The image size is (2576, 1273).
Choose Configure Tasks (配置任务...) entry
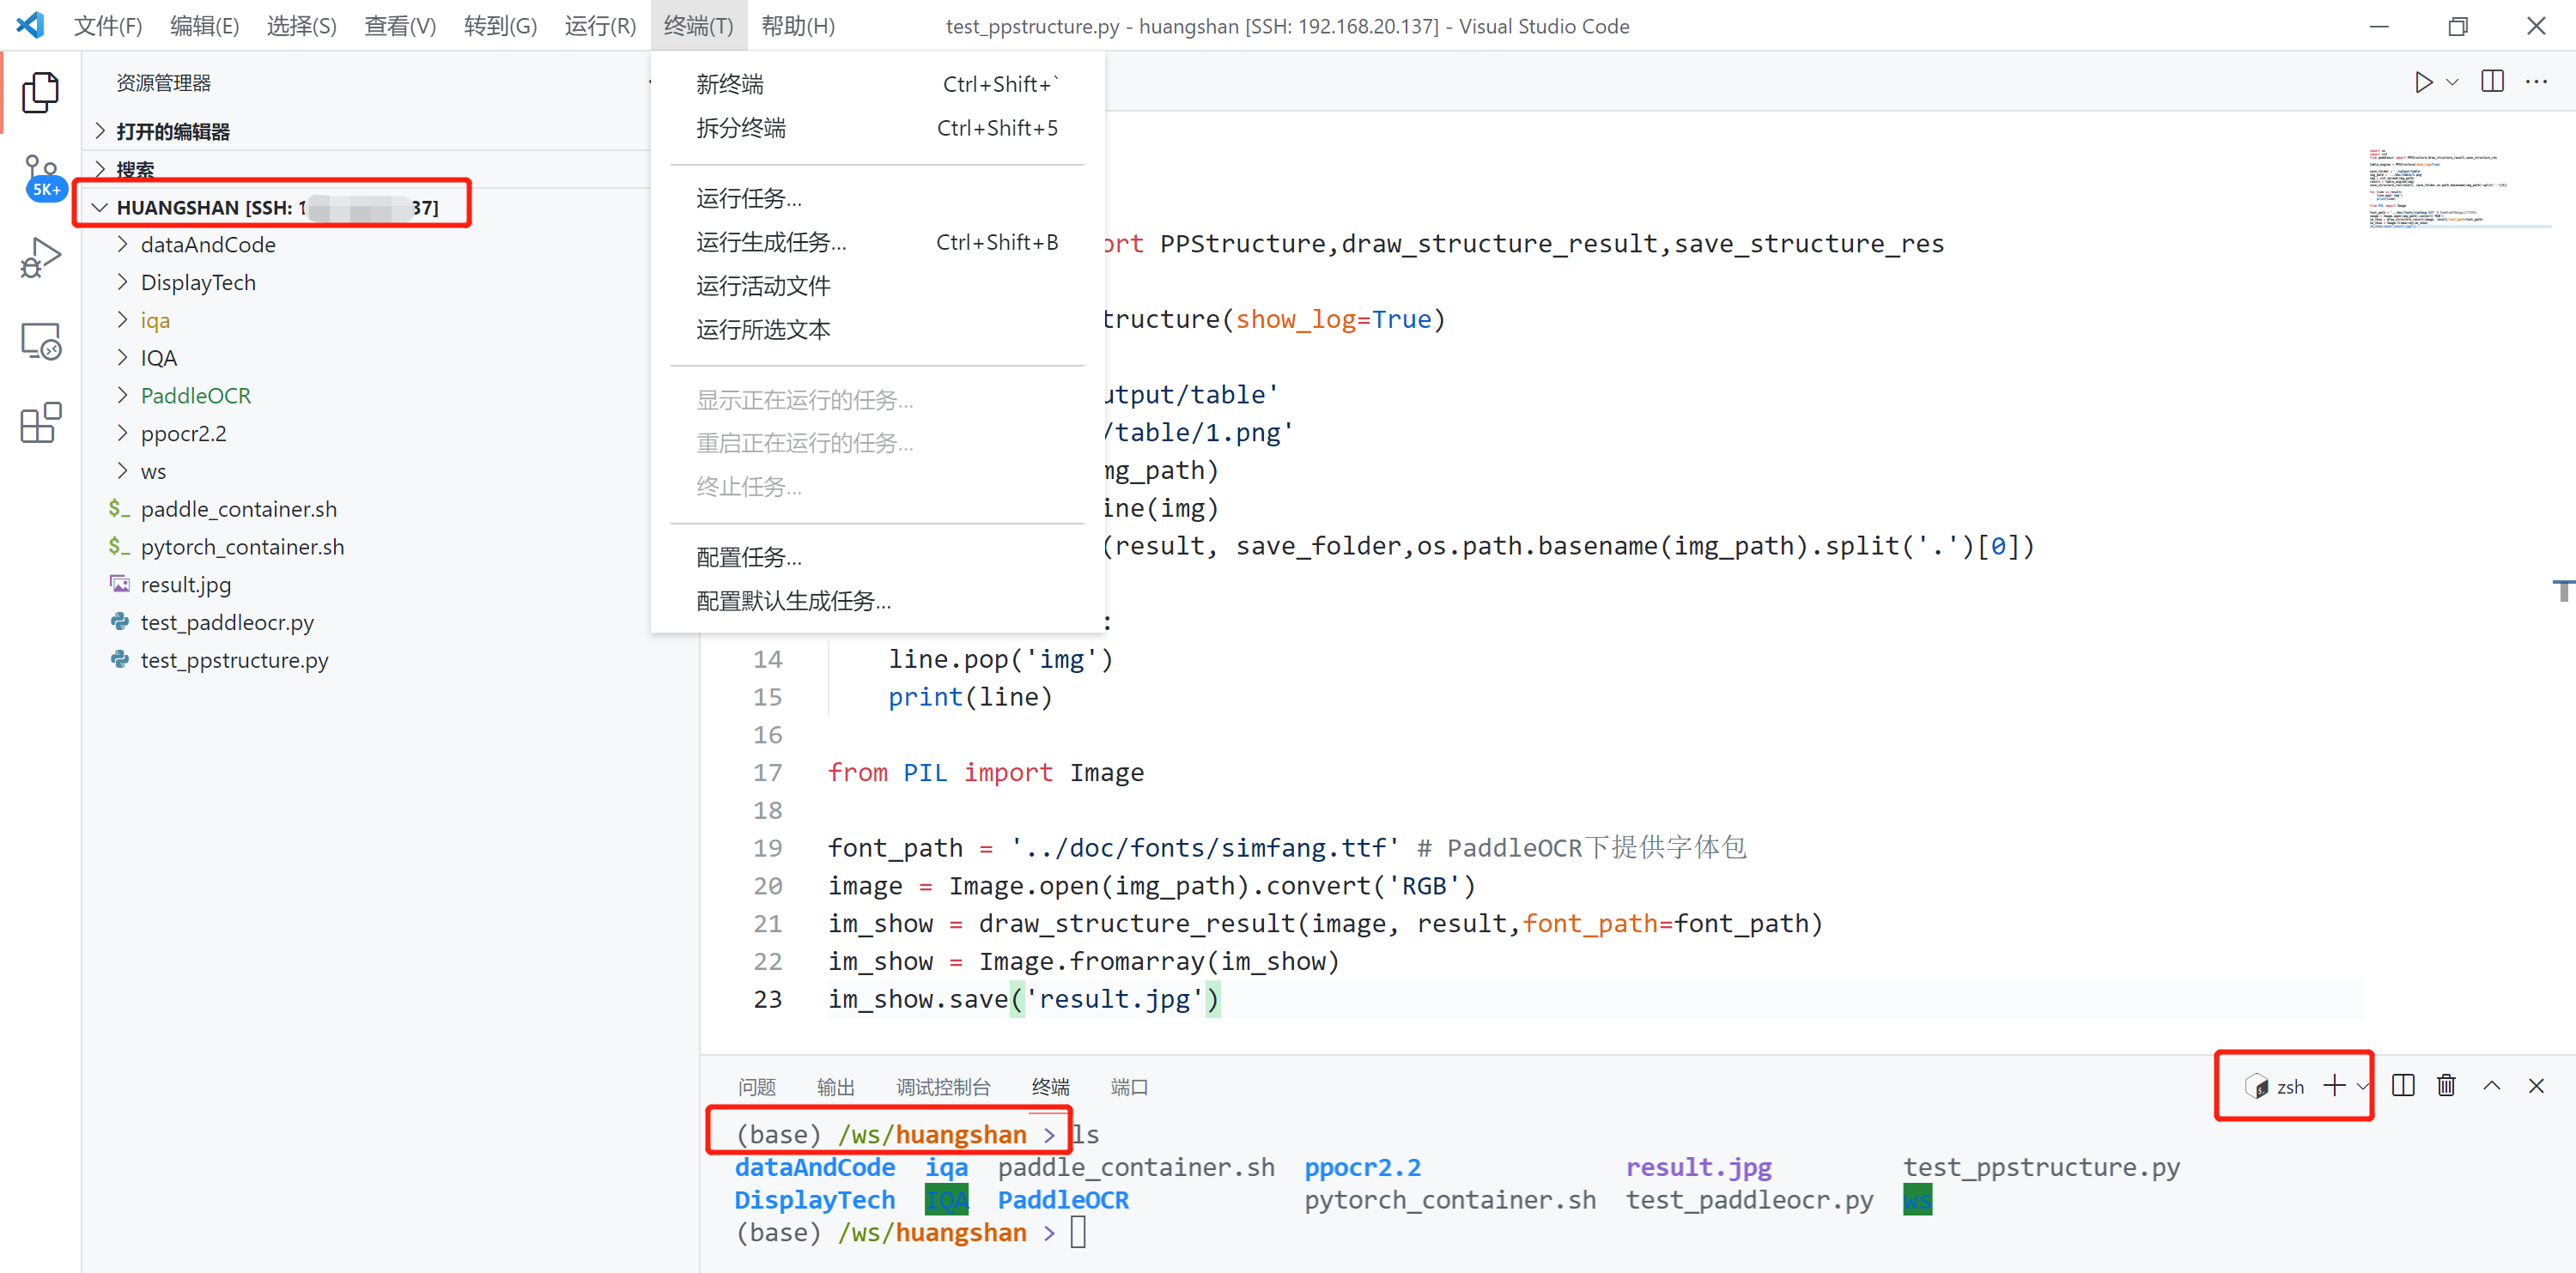click(x=877, y=556)
